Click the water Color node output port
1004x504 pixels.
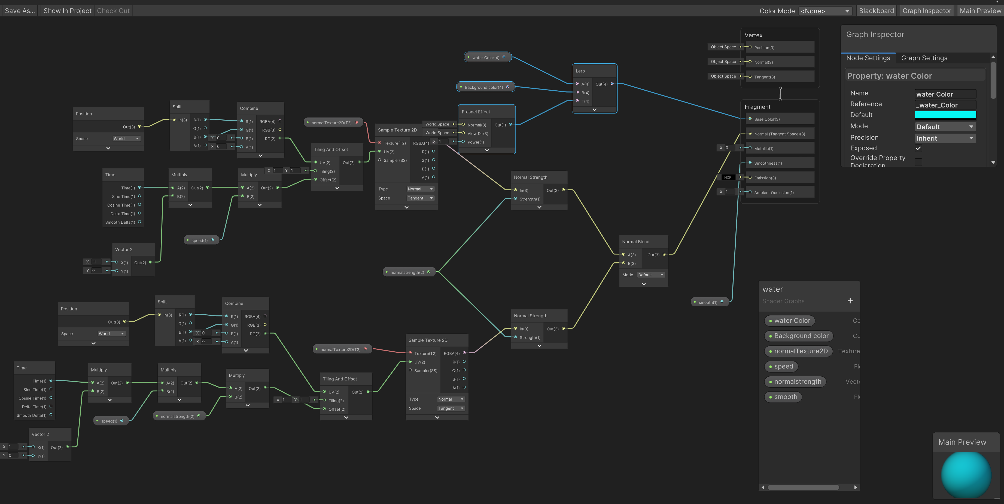(504, 57)
